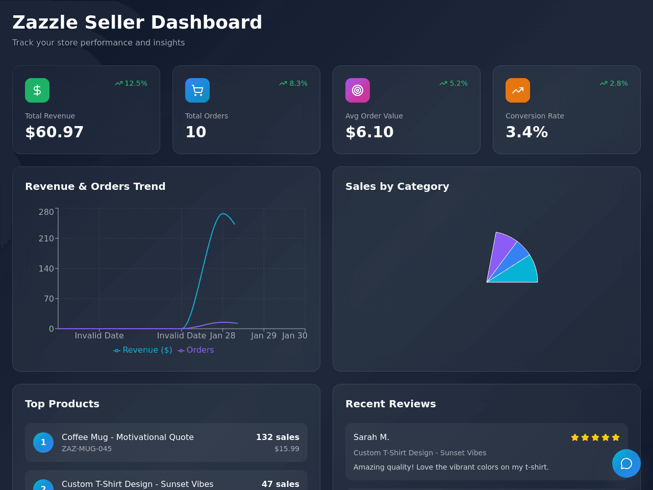Viewport: 653px width, 490px height.
Task: Click the purple target Avg Order Value icon
Action: [x=358, y=90]
